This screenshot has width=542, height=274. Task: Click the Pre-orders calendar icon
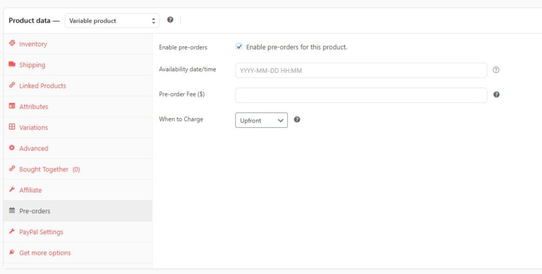12,211
